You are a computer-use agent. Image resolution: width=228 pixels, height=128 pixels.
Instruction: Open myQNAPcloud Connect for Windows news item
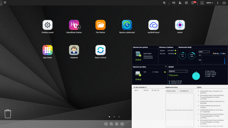tap(210, 106)
